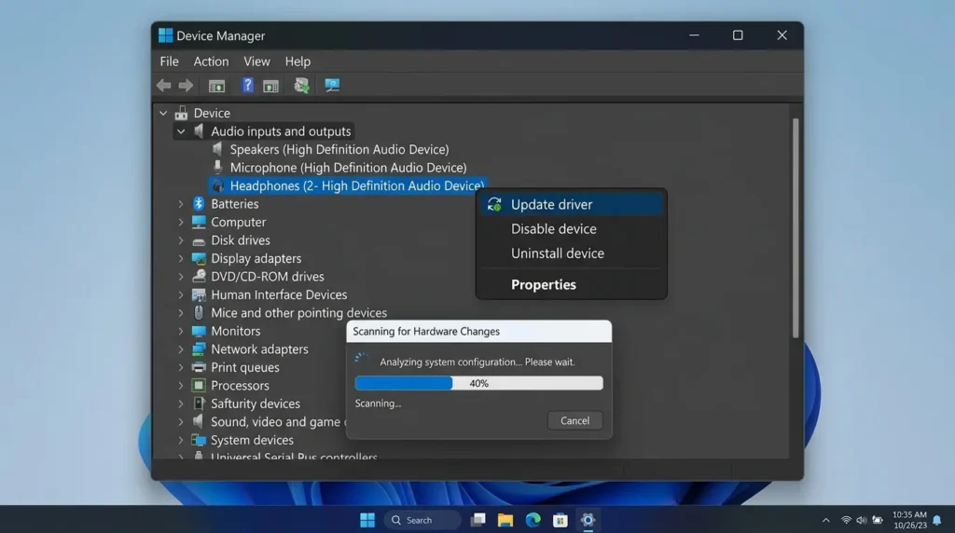Click the Back arrow in the toolbar
This screenshot has width=955, height=533.
click(163, 85)
